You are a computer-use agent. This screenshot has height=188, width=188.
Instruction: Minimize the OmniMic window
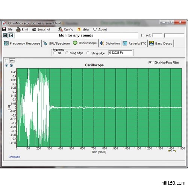(164, 22)
